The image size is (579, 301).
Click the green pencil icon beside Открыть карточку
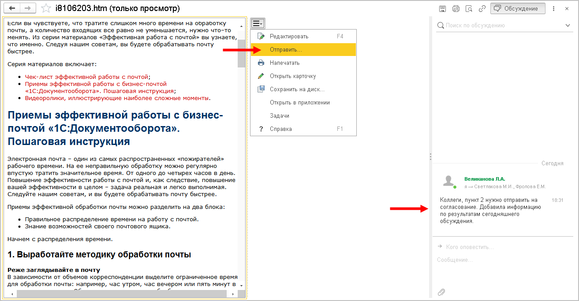click(x=261, y=76)
